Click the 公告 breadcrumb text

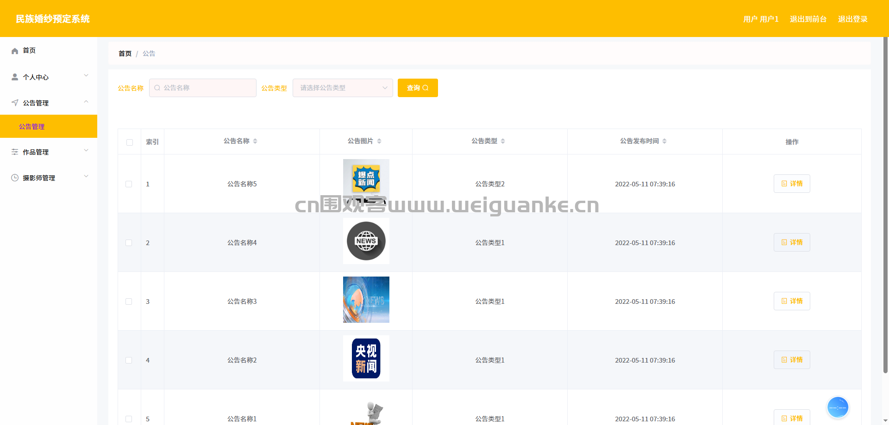149,54
